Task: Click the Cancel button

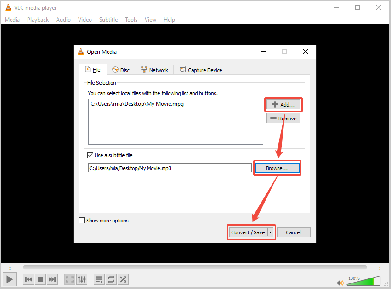Action: [294, 232]
